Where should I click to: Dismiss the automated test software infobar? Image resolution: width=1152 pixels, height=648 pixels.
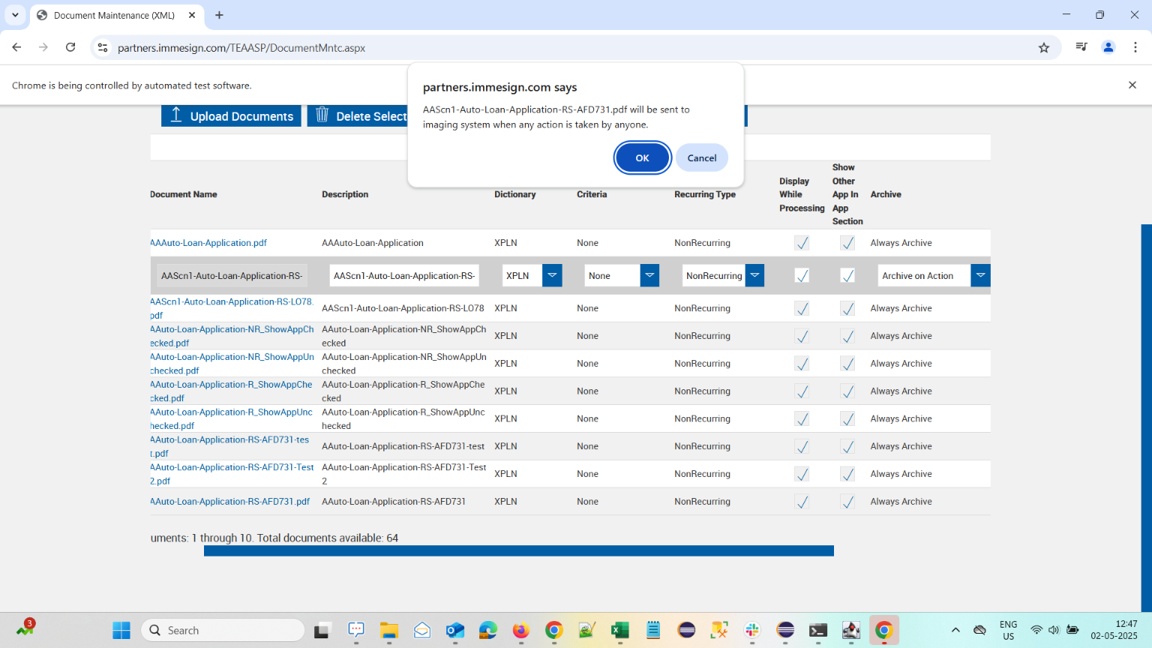pos(1132,85)
